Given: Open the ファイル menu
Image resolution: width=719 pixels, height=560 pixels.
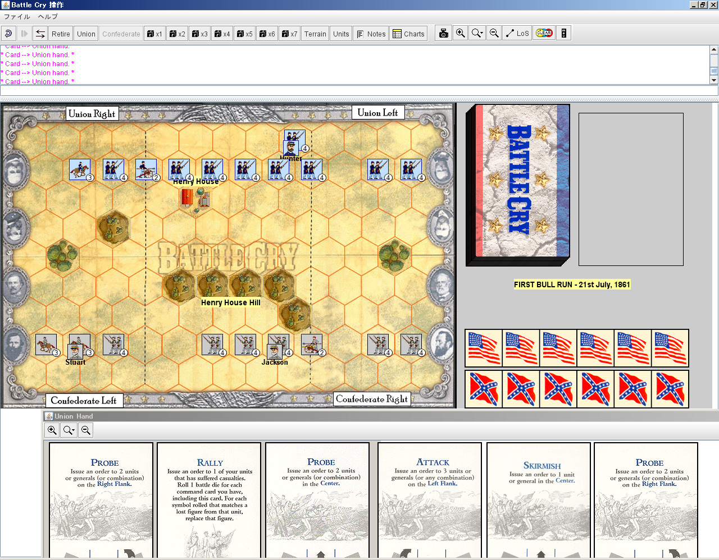Looking at the screenshot, I should pos(17,17).
